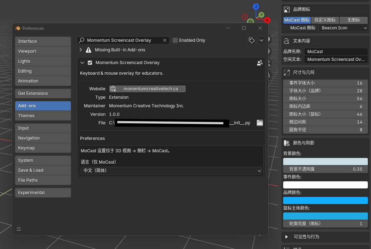Click the folder icon beside the file path
Screen dimensions: 371x249
click(x=260, y=123)
